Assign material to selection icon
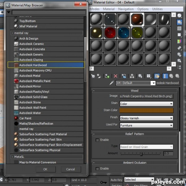186x186 pixels. click(107, 76)
